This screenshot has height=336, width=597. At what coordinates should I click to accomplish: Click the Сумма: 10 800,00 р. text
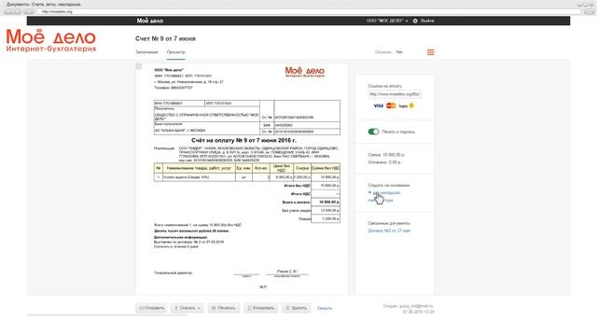click(x=386, y=155)
